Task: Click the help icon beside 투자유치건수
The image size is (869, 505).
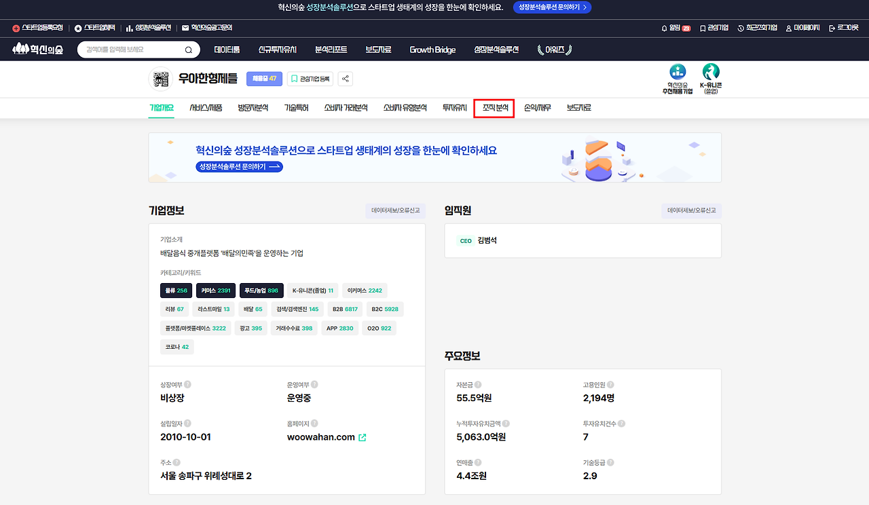Action: pyautogui.click(x=622, y=424)
